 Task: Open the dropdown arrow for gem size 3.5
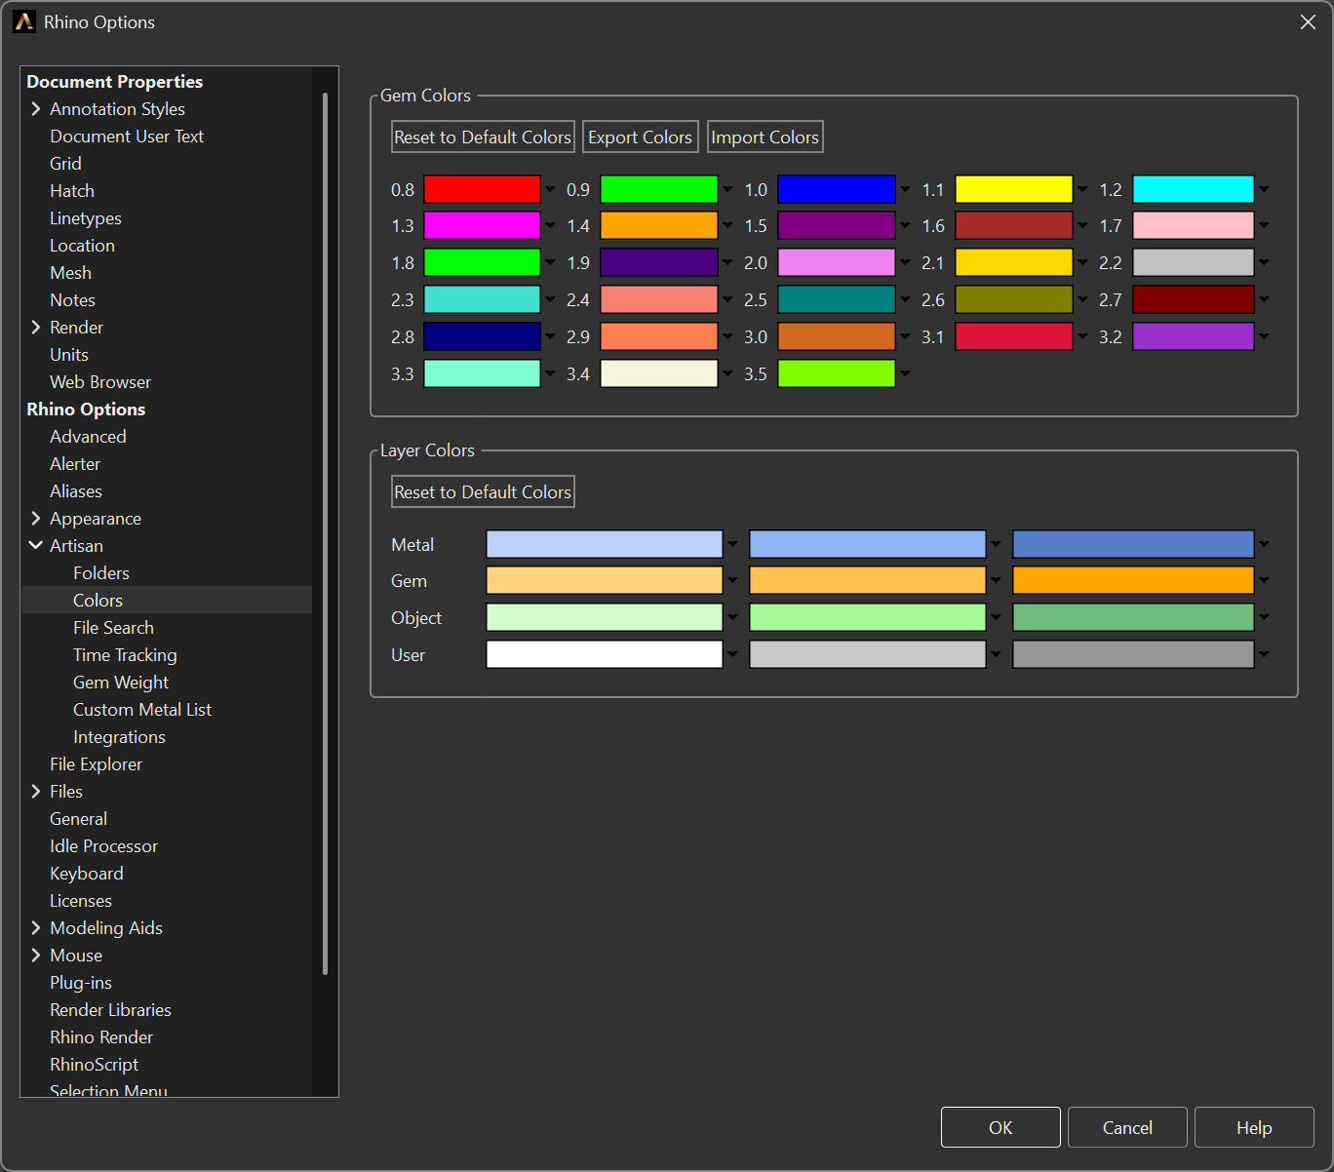point(905,373)
